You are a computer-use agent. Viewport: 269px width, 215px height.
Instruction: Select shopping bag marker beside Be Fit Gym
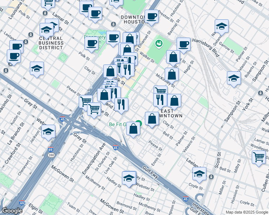(133, 130)
